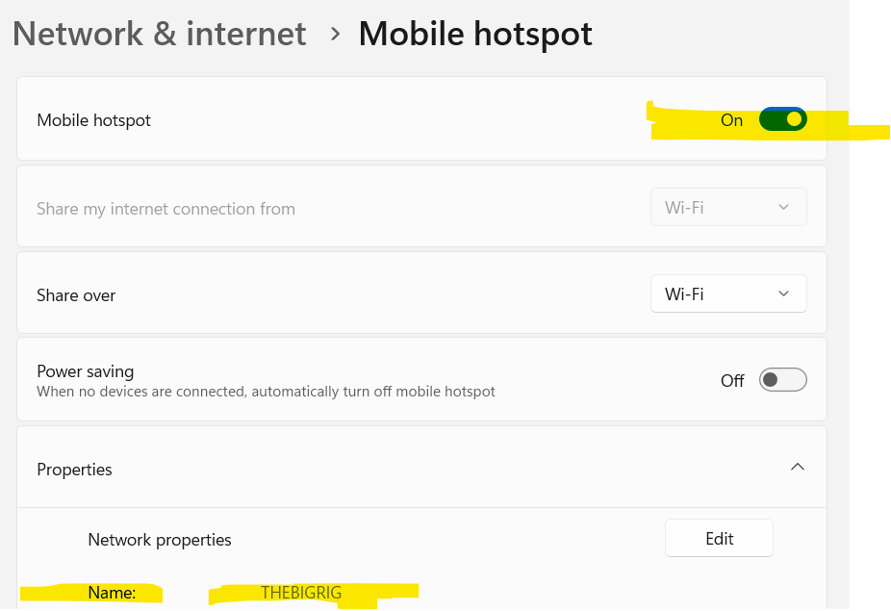Viewport: 891px width, 611px height.
Task: Turn off the Mobile hotspot switch
Action: coord(782,120)
